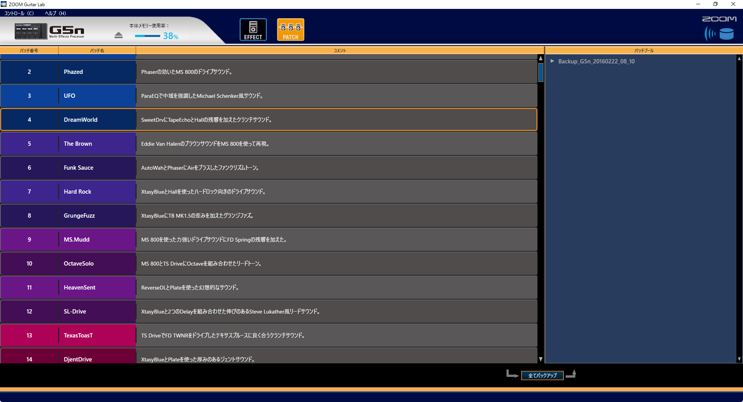Open the コントロール (C) menu
743x402 pixels.
19,13
